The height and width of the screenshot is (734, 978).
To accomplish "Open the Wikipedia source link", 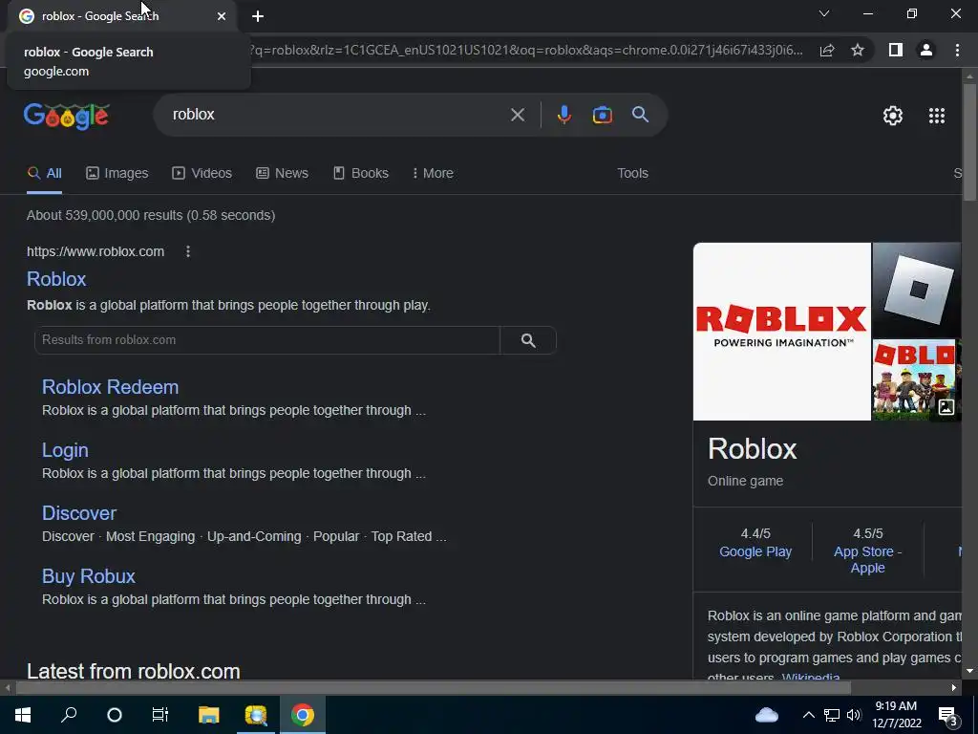I will [x=811, y=676].
